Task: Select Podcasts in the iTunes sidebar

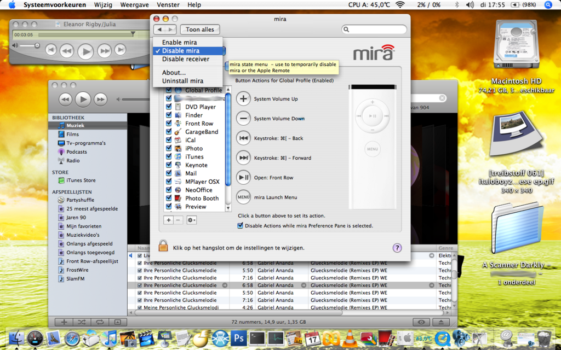Action: (x=77, y=152)
